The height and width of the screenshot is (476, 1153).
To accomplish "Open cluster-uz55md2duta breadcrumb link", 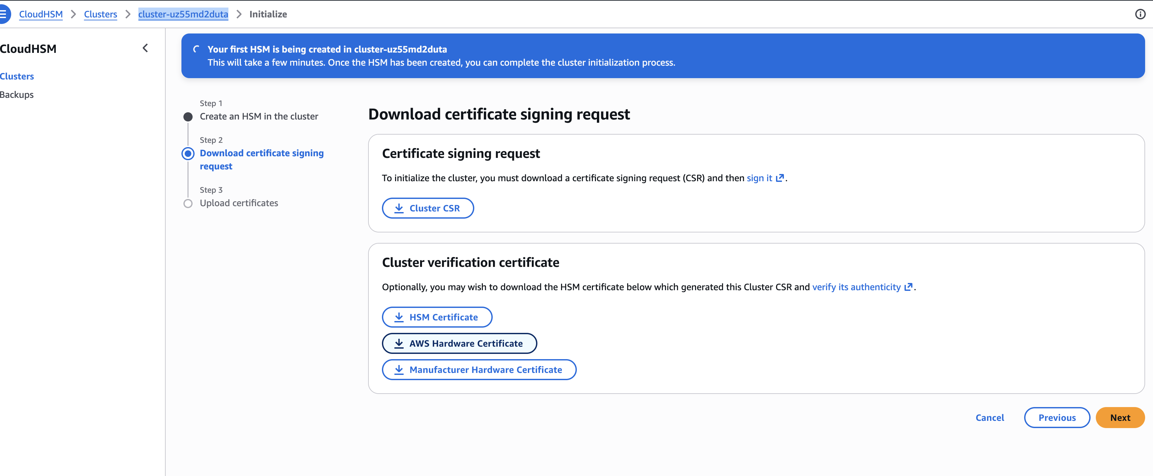I will (x=183, y=14).
